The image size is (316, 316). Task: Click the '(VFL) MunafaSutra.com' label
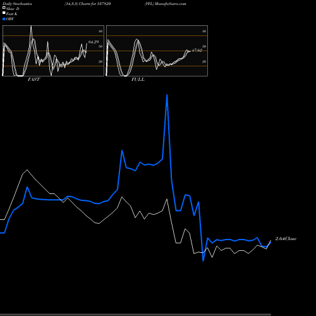pos(166,4)
